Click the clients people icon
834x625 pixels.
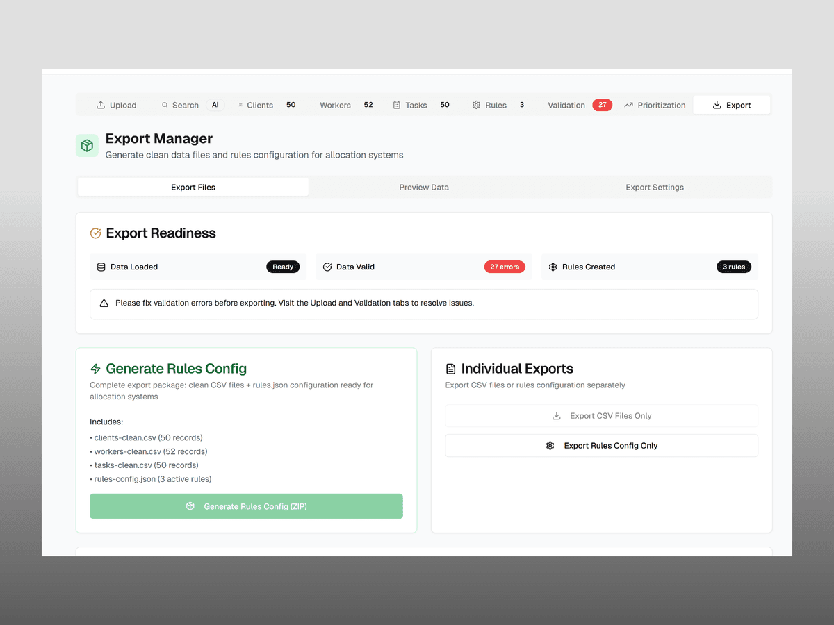pos(240,106)
